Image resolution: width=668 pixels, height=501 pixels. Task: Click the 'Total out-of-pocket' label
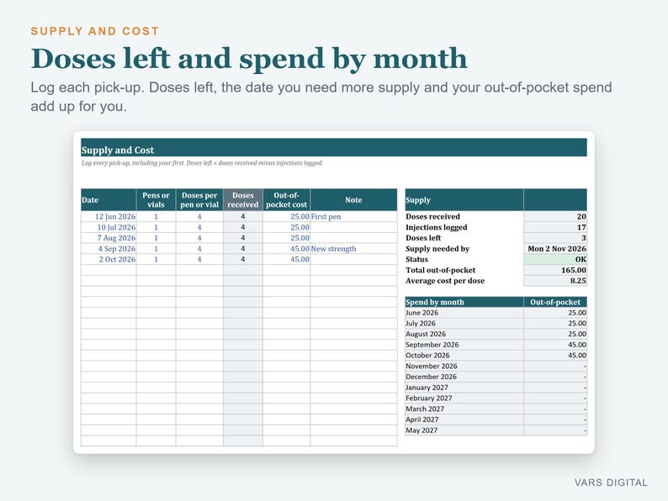coord(440,270)
